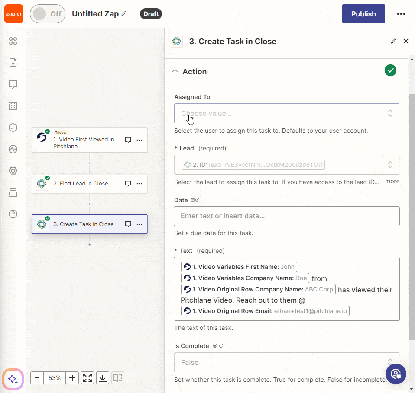This screenshot has width=415, height=393.
Task: Add comment on Find Lead in Close step
Action: [x=128, y=184]
